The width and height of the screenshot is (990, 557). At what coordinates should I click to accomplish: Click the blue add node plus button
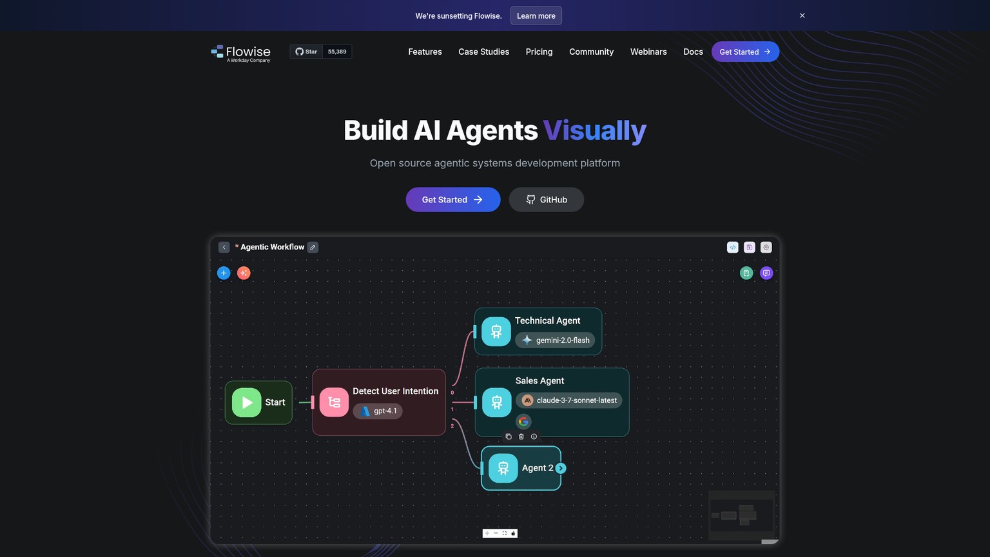click(x=224, y=273)
